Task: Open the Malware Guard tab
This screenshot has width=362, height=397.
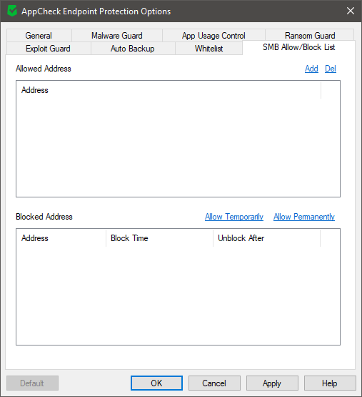Action: [x=117, y=36]
